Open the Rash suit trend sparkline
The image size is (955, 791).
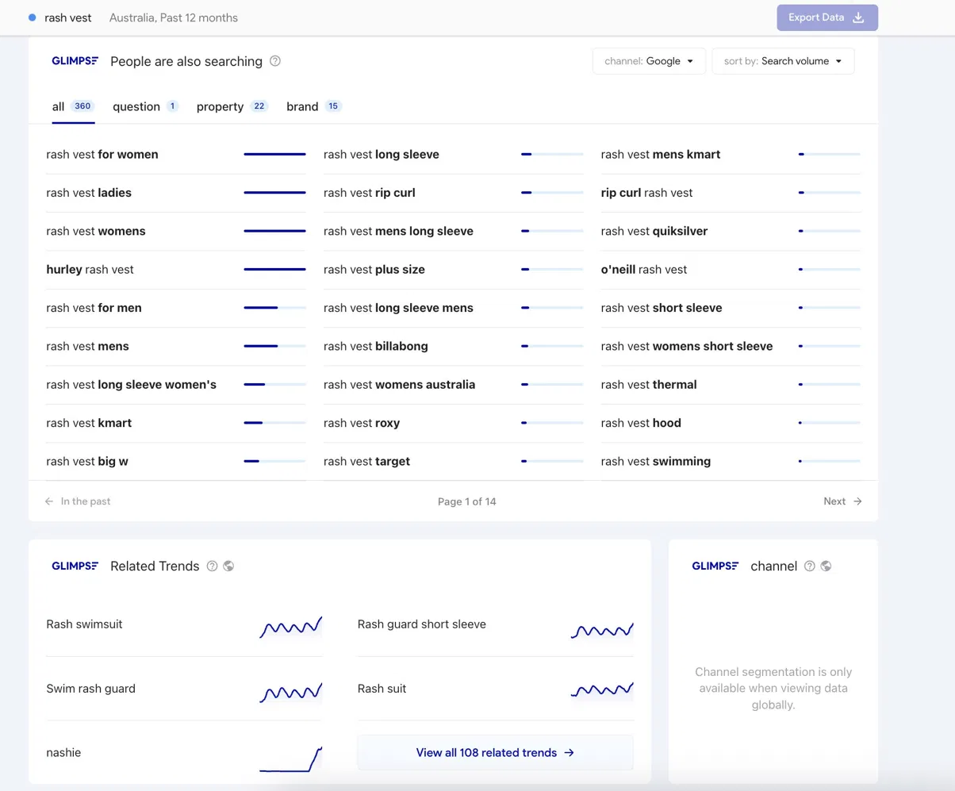602,689
